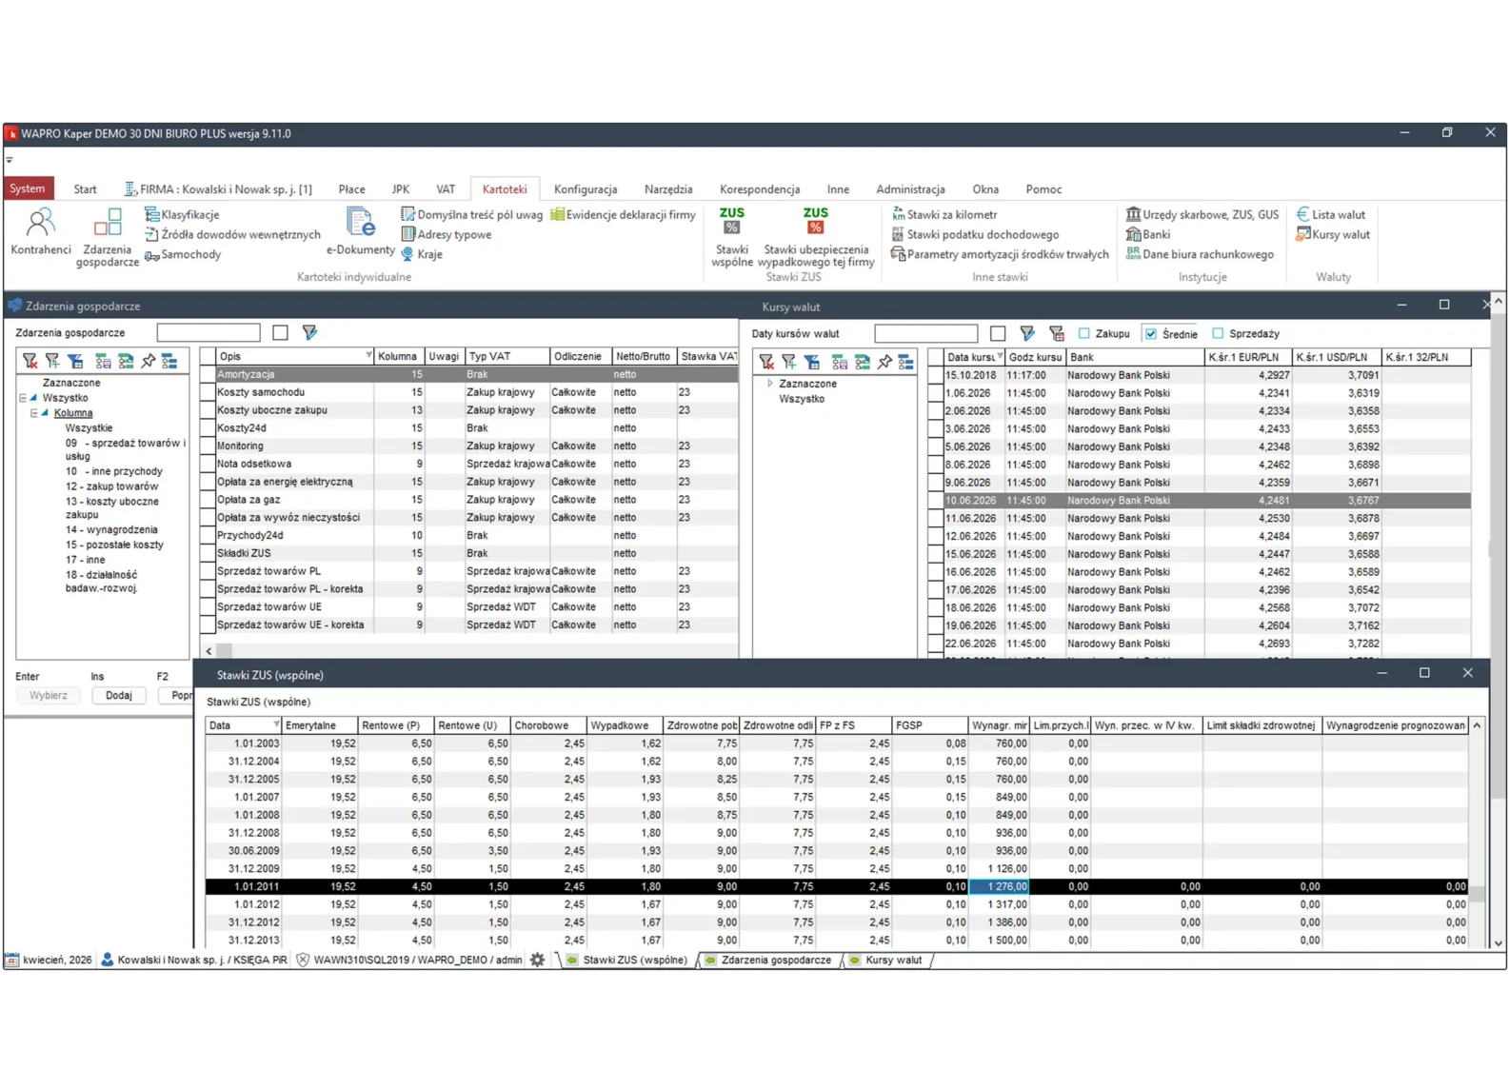
Task: Click pin icon in Kursy walut tree toolbar
Action: pyautogui.click(x=884, y=363)
